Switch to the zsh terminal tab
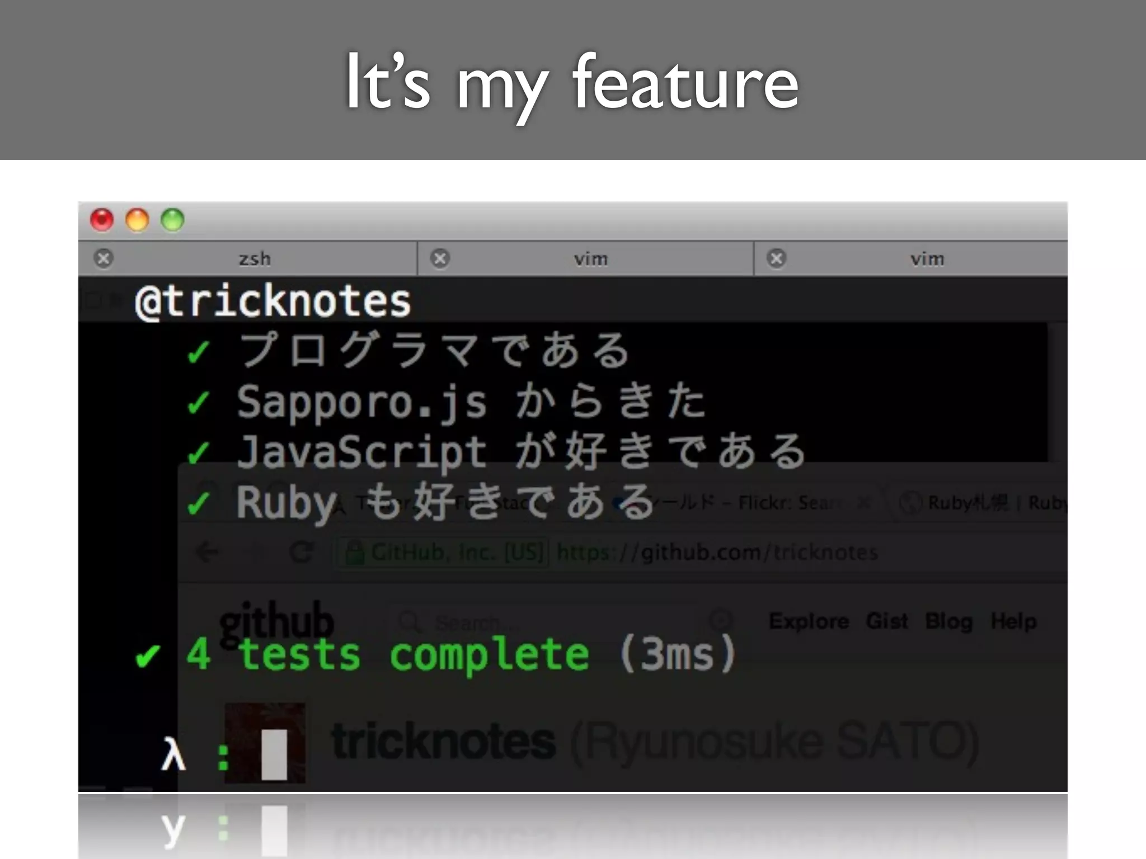Viewport: 1146px width, 859px height. tap(255, 259)
